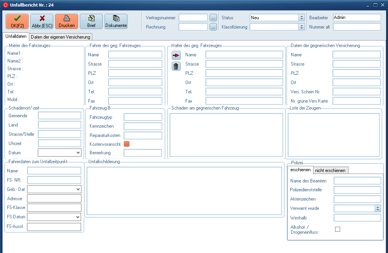Viewport: 388px width, 253px height.
Task: Select the nicht erschienen tab
Action: pyautogui.click(x=330, y=170)
